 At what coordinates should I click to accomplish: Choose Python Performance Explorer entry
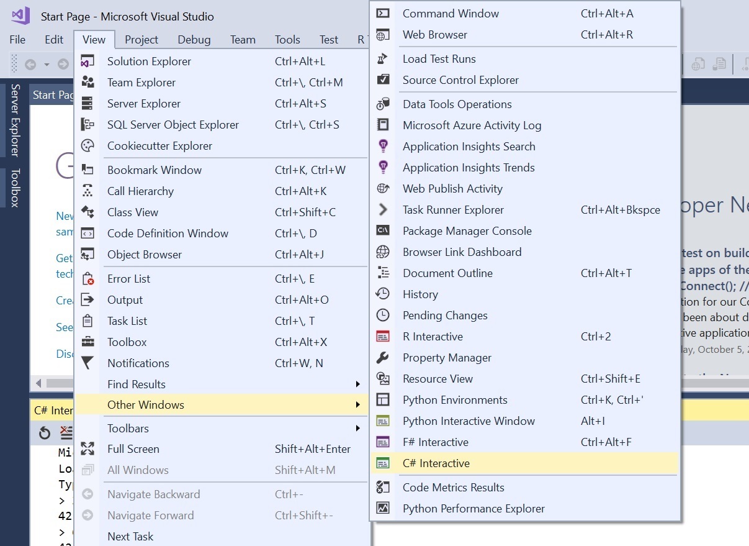[524, 509]
